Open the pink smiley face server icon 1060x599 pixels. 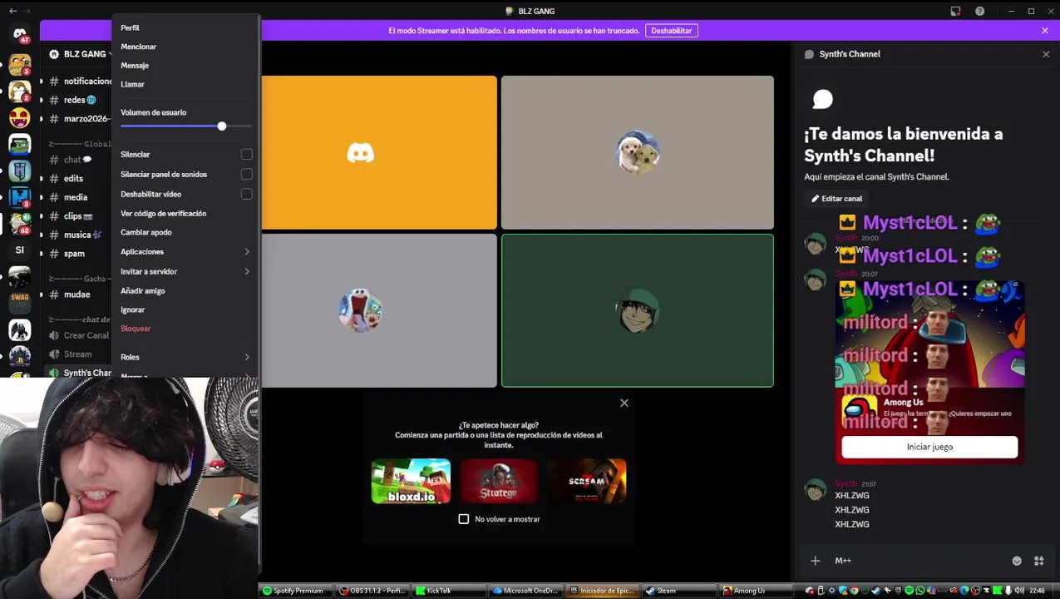point(20,118)
